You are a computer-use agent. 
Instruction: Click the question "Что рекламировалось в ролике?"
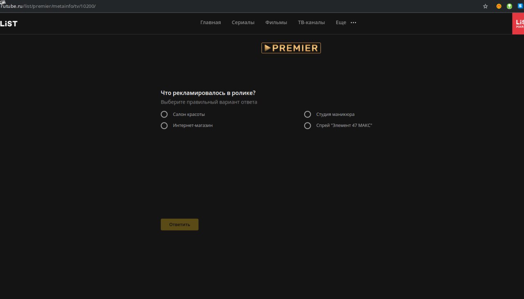click(208, 93)
